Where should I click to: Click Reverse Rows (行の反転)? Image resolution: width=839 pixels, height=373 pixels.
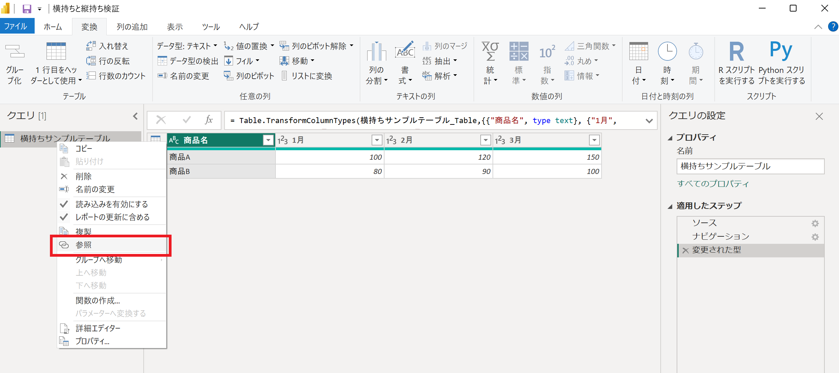(108, 61)
